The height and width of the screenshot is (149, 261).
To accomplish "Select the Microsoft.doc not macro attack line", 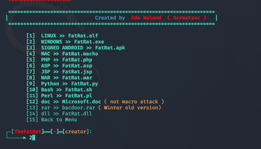I will [95, 102].
